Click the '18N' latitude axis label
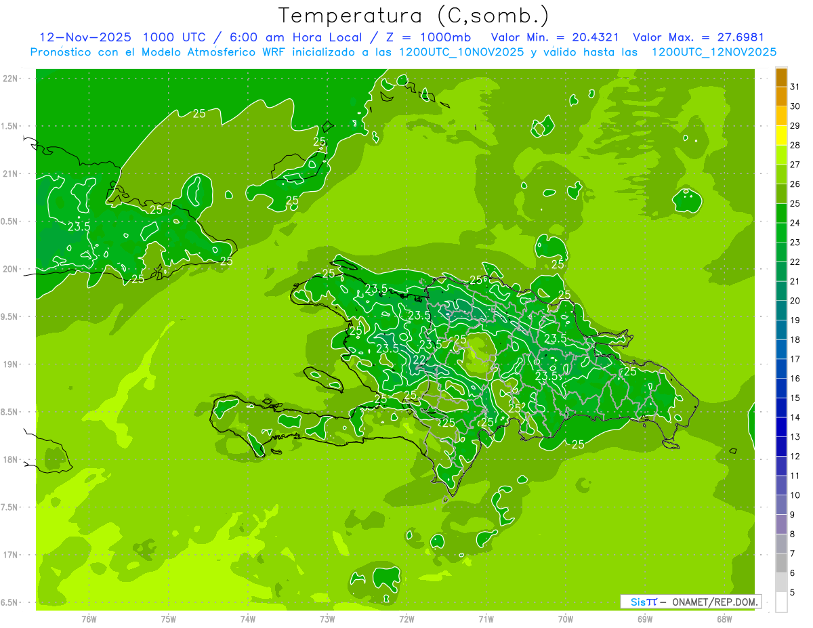The image size is (813, 628). tap(12, 460)
